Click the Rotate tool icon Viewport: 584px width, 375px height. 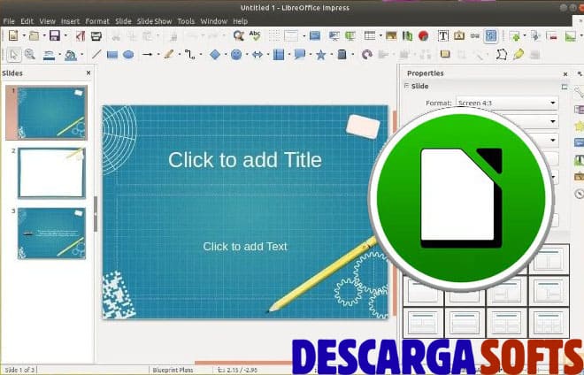[367, 55]
